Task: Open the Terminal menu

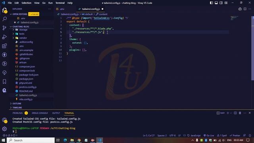Action: pyautogui.click(x=60, y=3)
